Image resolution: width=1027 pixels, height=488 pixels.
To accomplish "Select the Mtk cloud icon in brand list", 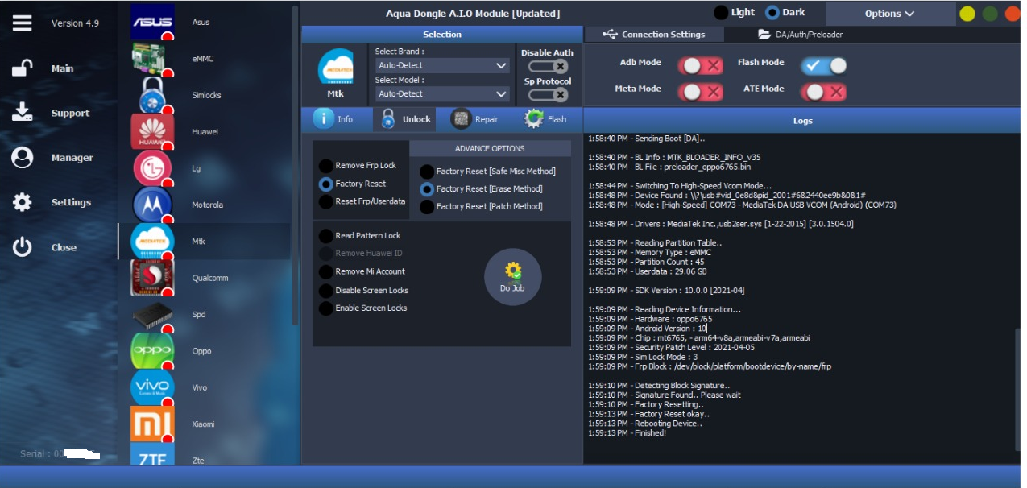I will point(152,242).
